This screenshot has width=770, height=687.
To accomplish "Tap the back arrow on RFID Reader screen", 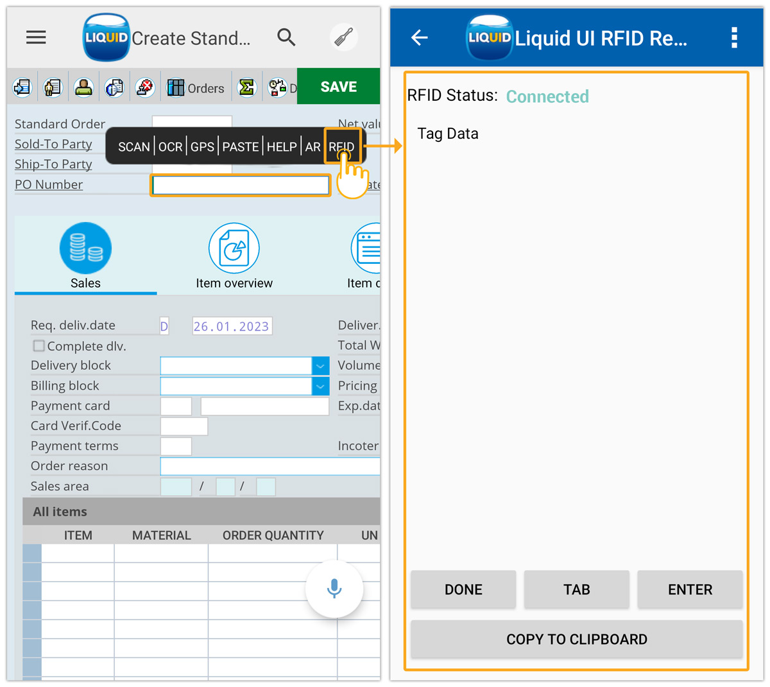I will (419, 37).
